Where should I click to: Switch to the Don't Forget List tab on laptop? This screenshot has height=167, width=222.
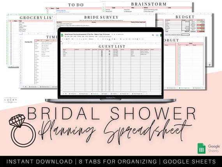(138, 94)
